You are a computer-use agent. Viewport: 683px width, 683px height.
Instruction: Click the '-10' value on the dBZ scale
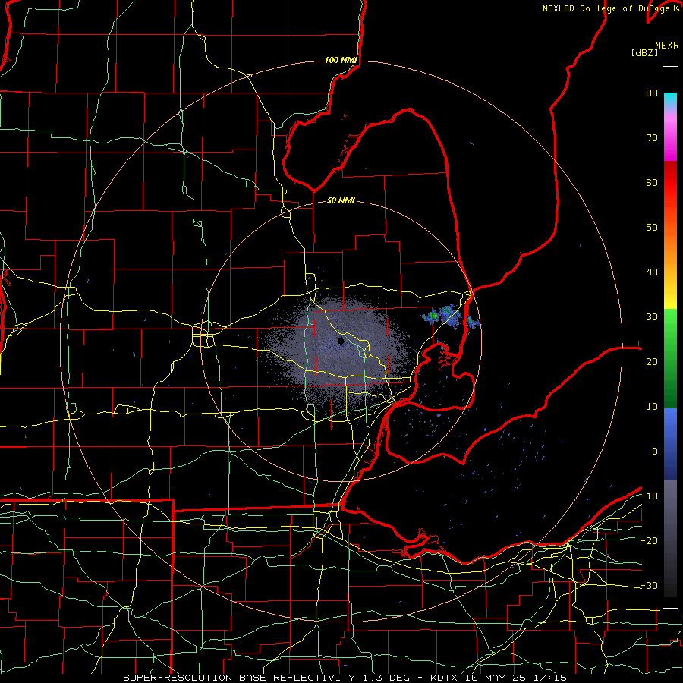[x=649, y=496]
